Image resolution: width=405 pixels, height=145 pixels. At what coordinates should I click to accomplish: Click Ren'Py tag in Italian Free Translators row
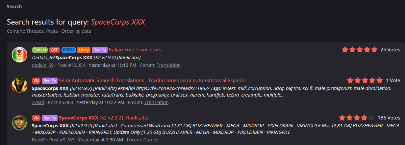(x=100, y=50)
